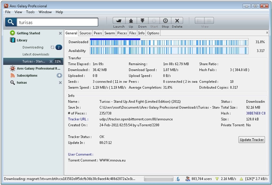Click the Downloaded pieces progress bar
Image resolution: width=272 pixels, height=185 pixels.
click(169, 42)
